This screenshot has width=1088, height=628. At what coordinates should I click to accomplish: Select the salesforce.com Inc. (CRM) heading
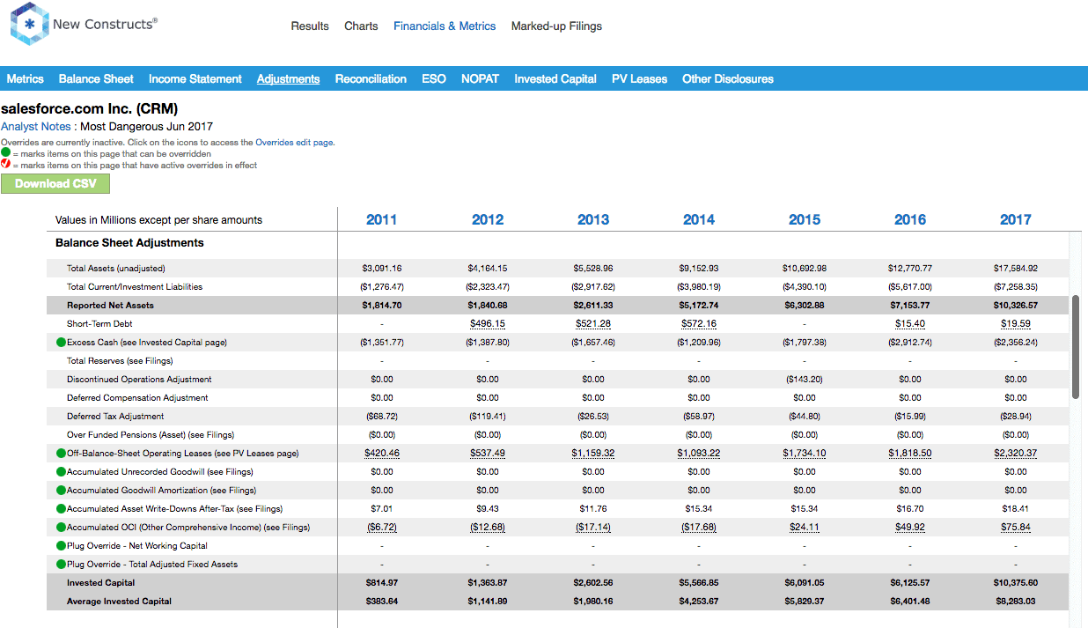click(x=90, y=109)
